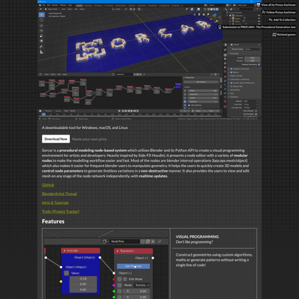
Task: Click the X unlink icon beside NodeTree
Action: (153, 241)
